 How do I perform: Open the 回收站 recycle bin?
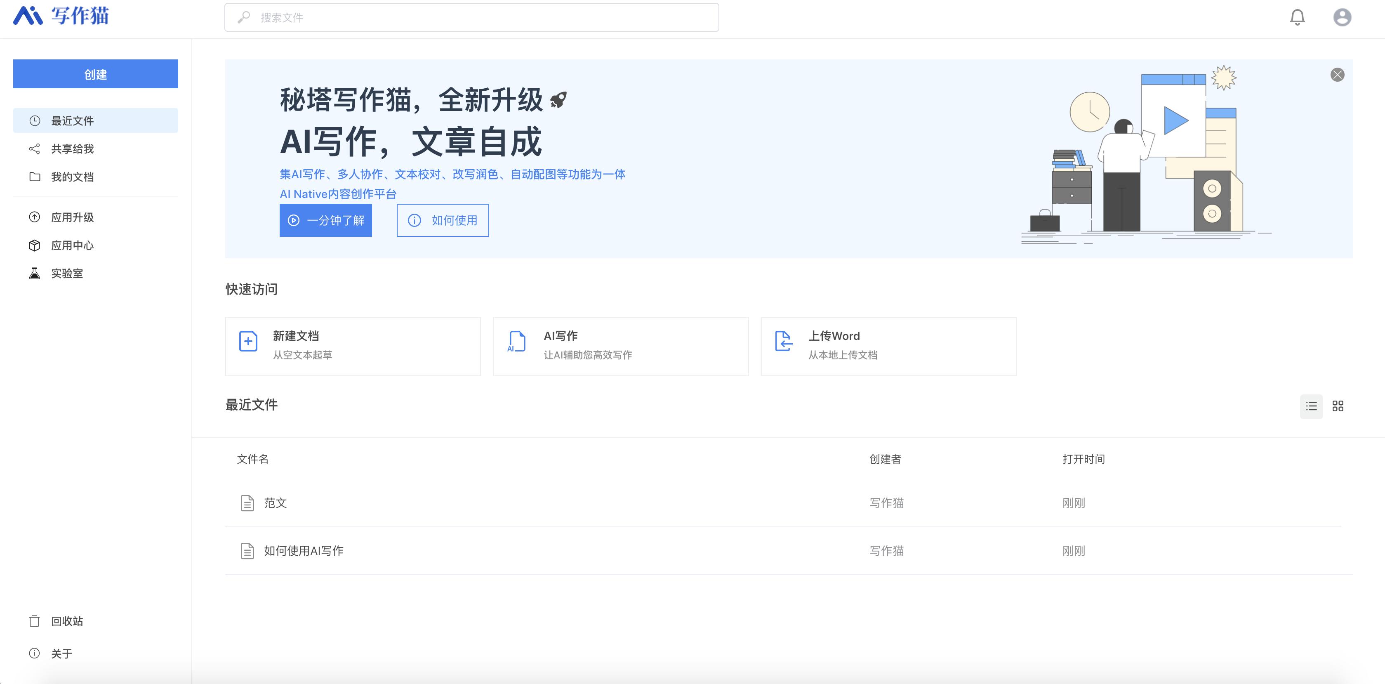(67, 621)
